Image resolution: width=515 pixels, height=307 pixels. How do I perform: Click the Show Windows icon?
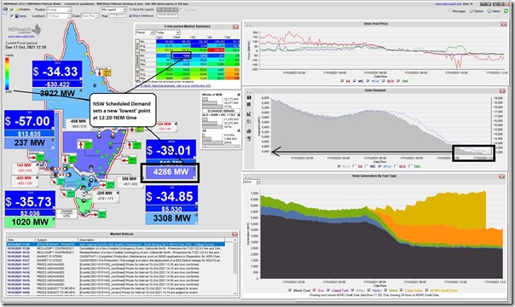(130, 15)
